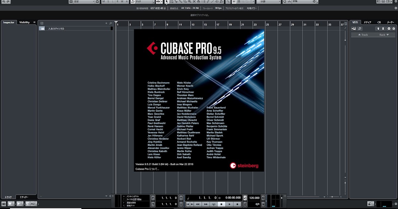Click the Track button in VSTi panel

coord(363,35)
